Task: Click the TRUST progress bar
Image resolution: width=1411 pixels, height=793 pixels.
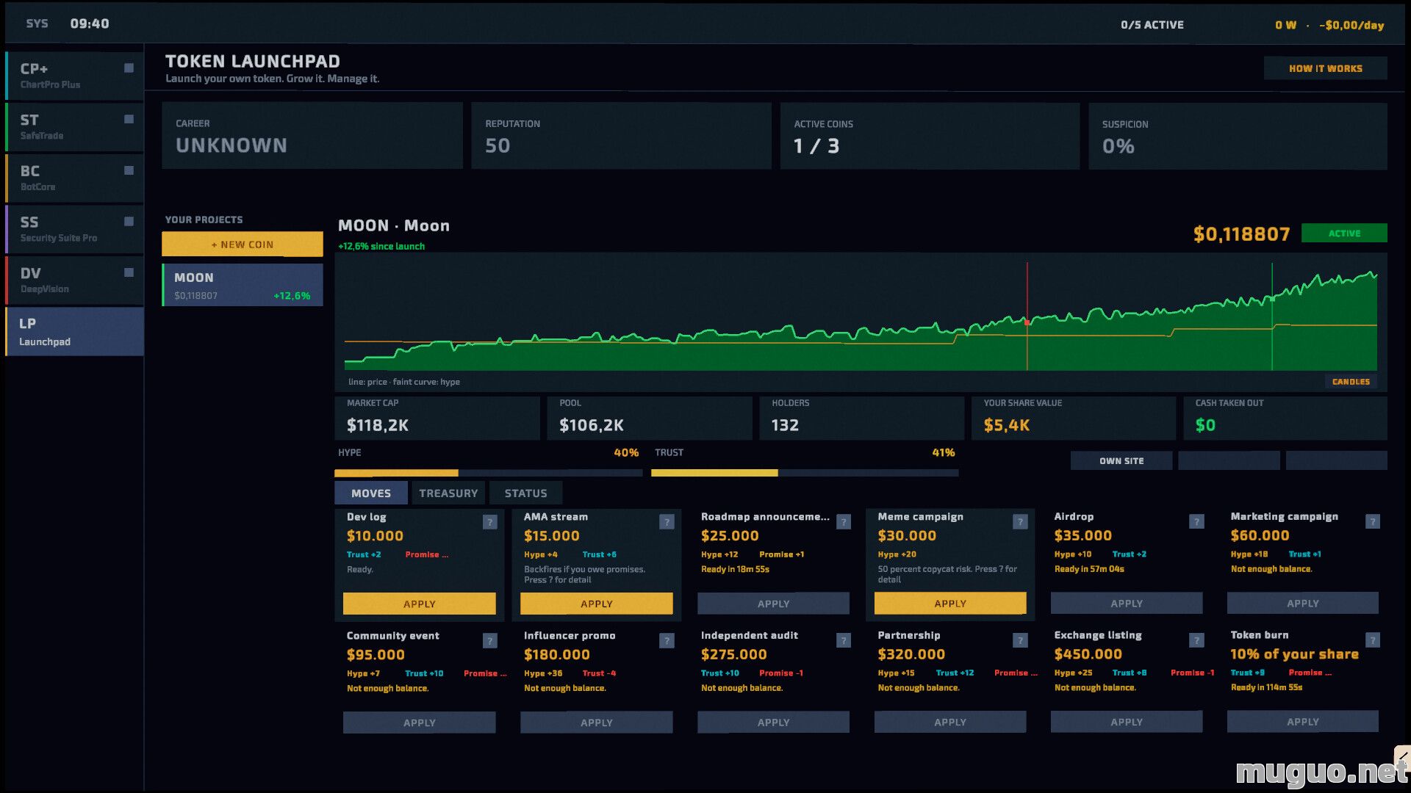Action: click(x=805, y=473)
